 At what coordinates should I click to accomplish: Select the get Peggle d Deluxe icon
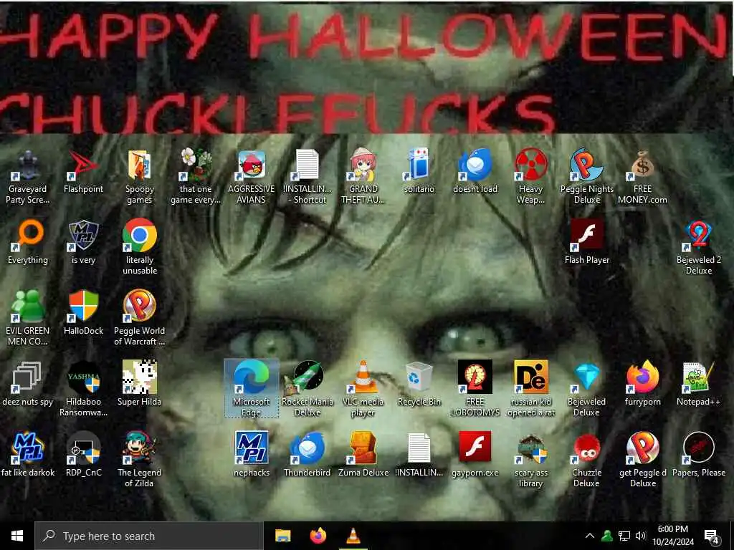643,460
